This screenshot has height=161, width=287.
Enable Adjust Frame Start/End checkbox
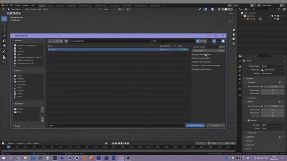tap(192, 69)
